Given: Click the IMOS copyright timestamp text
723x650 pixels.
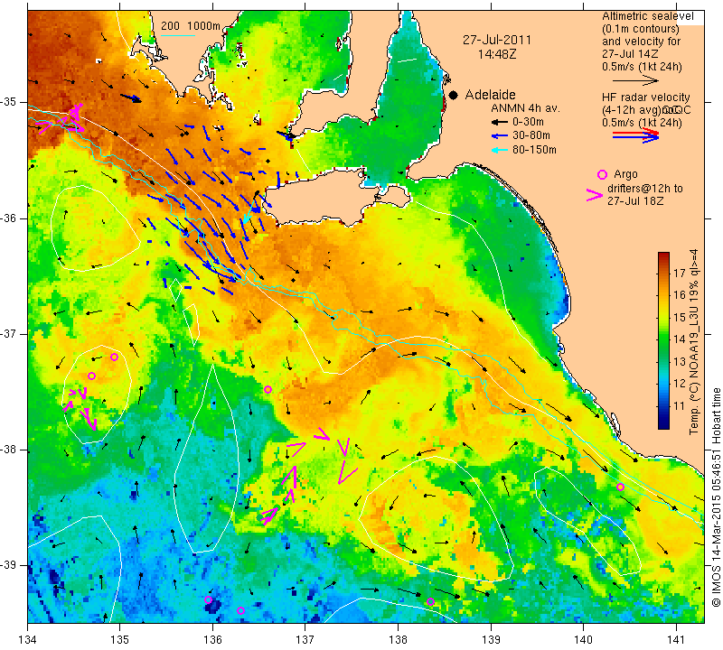Looking at the screenshot, I should point(716,497).
